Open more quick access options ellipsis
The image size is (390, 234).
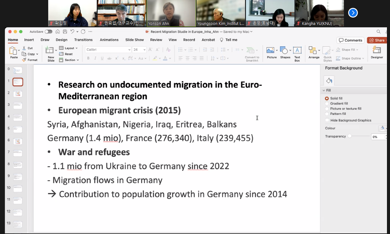pyautogui.click(x=90, y=32)
